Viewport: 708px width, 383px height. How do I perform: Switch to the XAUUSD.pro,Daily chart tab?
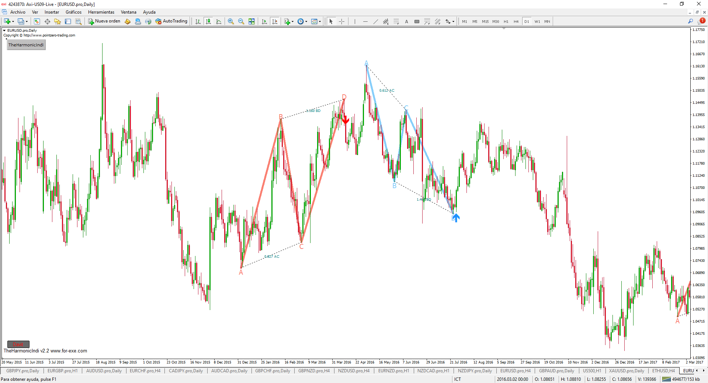626,371
